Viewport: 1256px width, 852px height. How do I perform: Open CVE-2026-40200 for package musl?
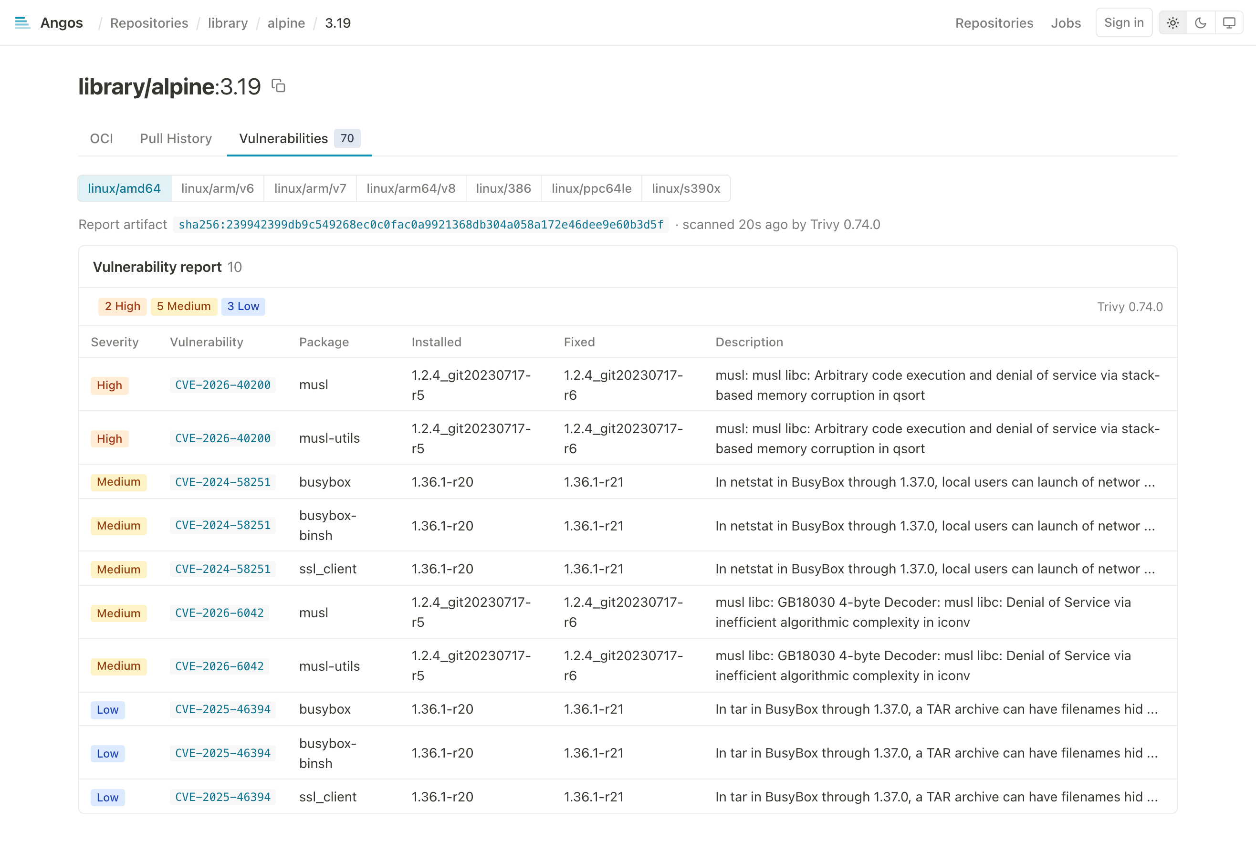pos(223,384)
